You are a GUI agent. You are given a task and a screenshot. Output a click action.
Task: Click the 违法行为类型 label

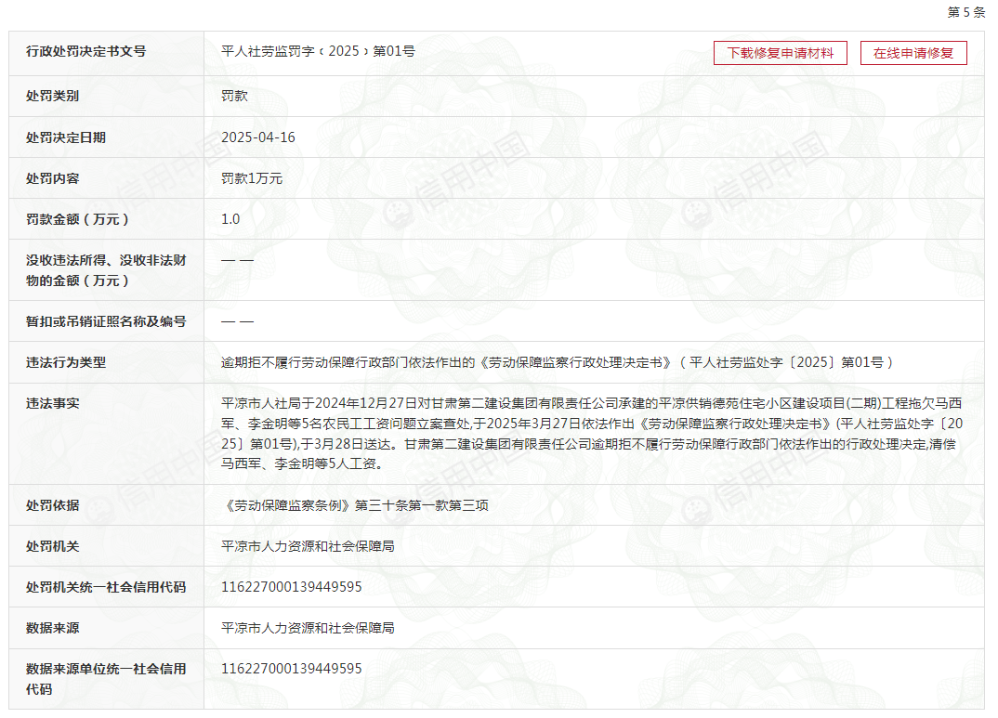tap(66, 362)
